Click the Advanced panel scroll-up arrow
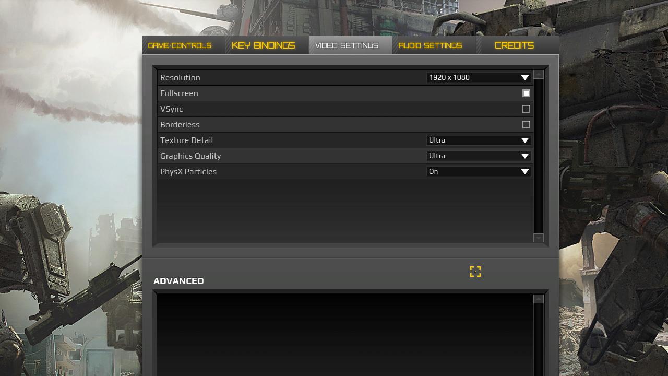The width and height of the screenshot is (668, 376). point(539,299)
